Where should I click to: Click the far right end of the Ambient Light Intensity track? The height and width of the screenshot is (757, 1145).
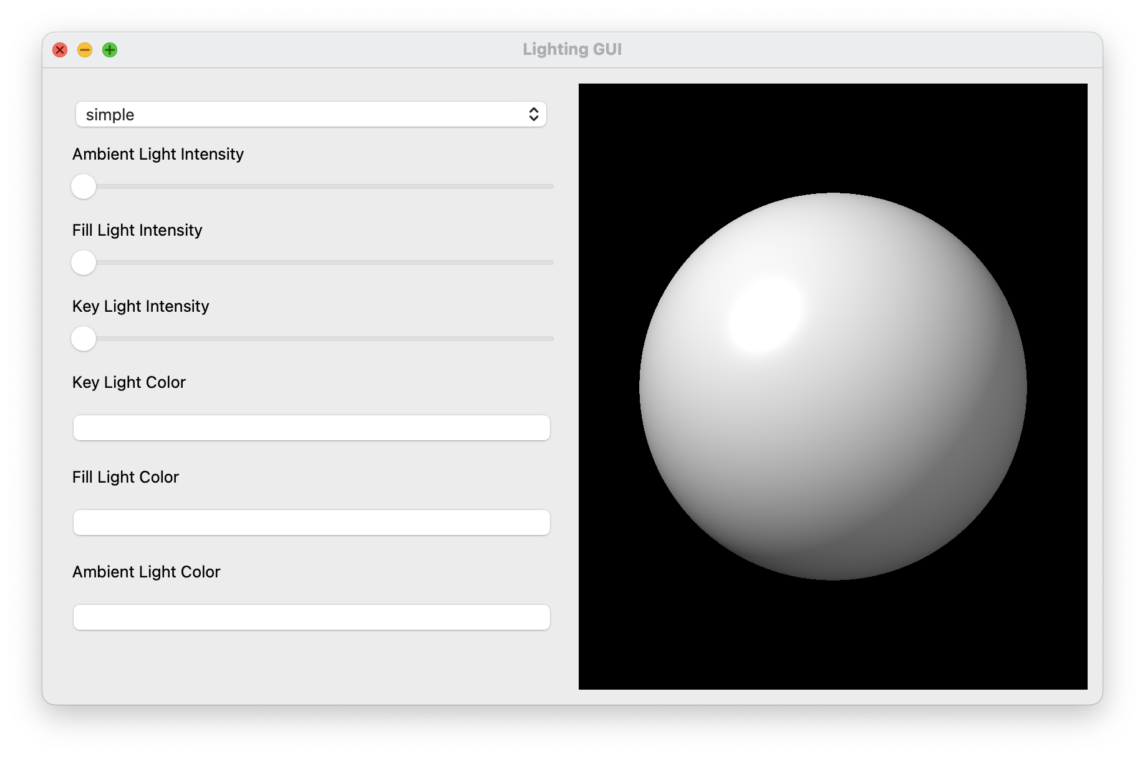550,186
